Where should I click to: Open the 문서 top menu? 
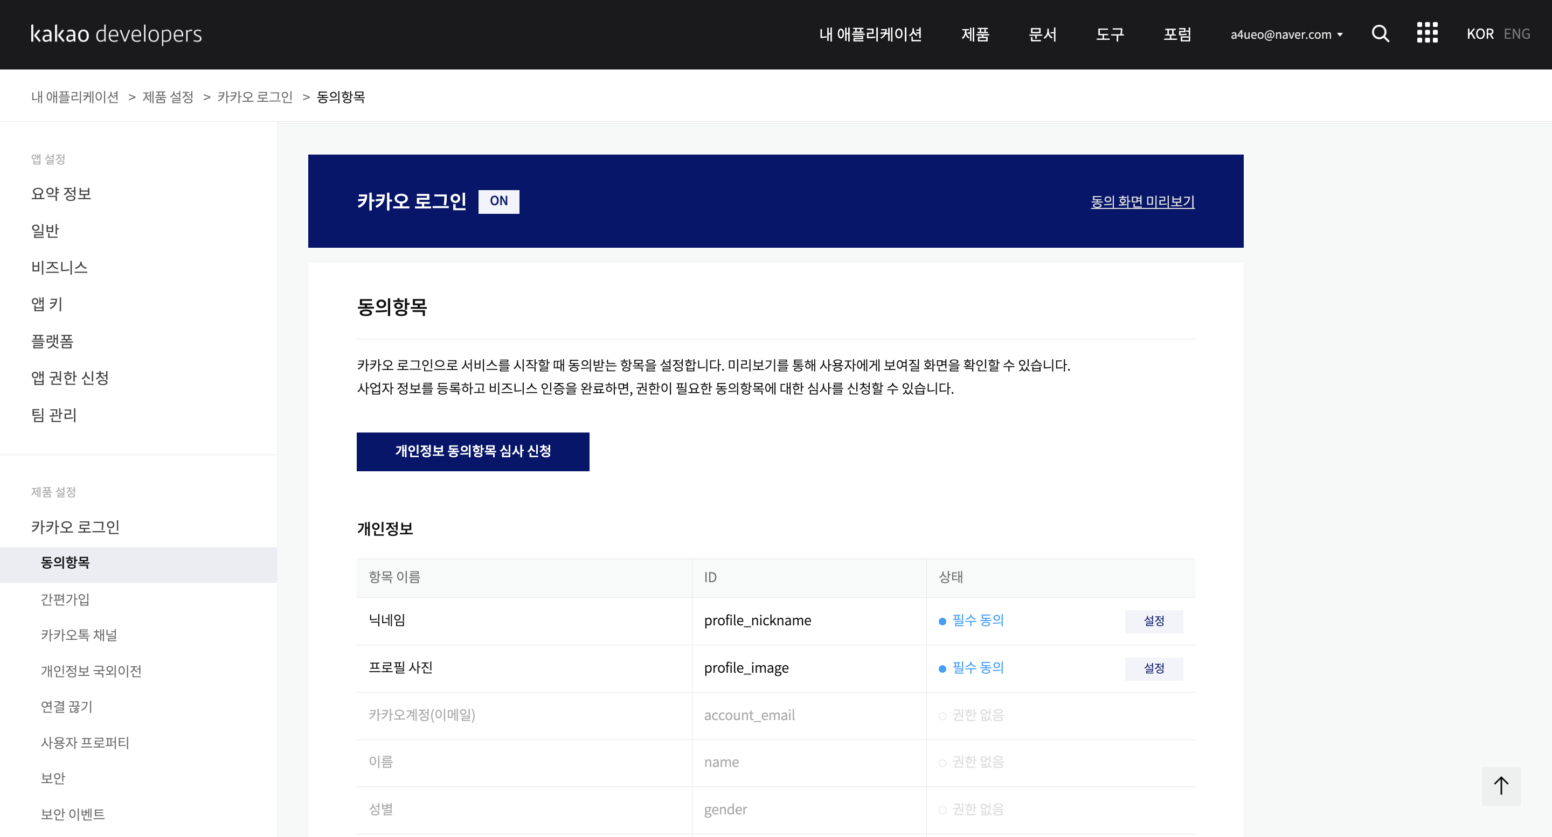click(x=1042, y=34)
